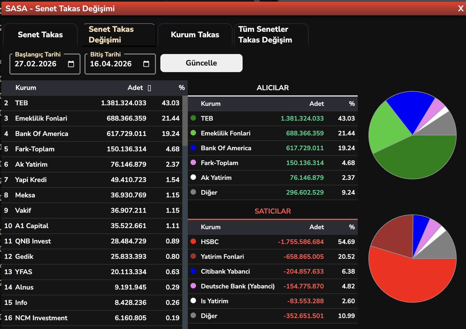Click the Deutsche Bank (Yabanci) seller name

point(238,286)
